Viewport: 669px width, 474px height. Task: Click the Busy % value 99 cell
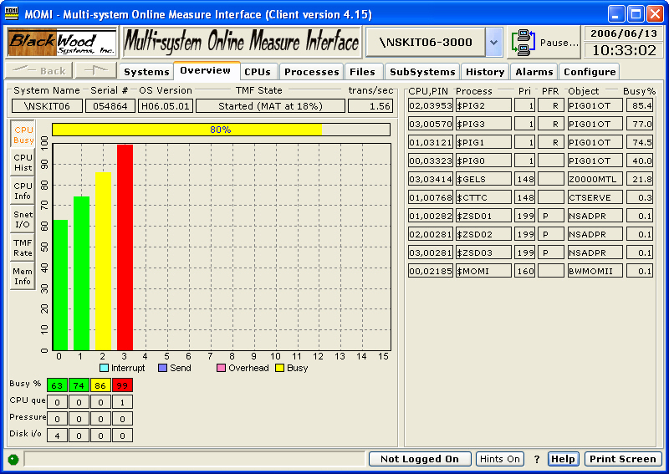(122, 385)
